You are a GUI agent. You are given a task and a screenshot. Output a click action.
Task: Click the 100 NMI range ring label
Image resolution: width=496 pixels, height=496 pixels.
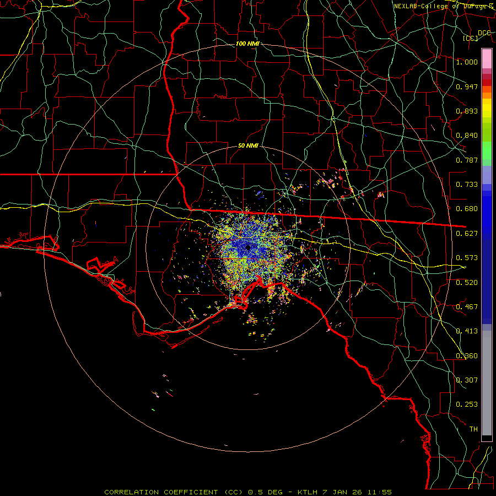(247, 44)
